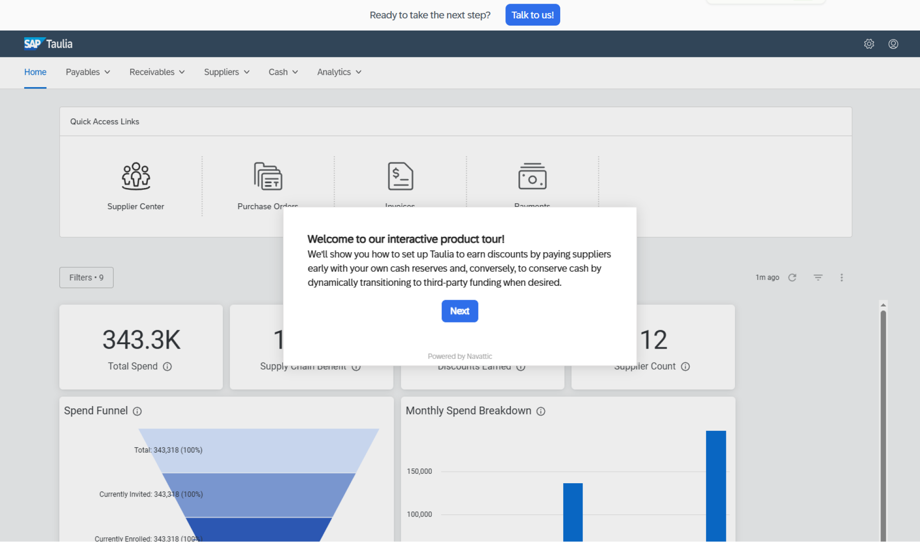Go to the Home tab

pyautogui.click(x=35, y=72)
